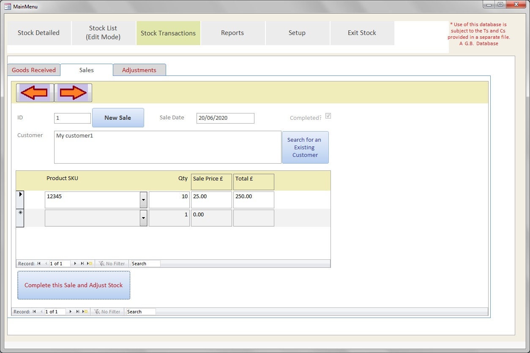This screenshot has height=353, width=530.
Task: Click Complete this Sale and Adjust Stock
Action: (x=74, y=285)
